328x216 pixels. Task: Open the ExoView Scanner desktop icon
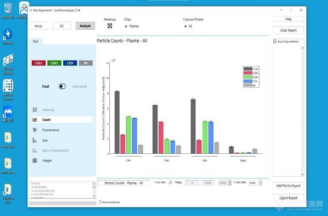click(8, 89)
